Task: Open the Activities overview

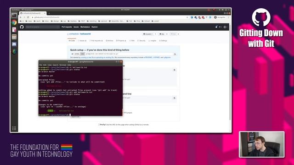Action: 16,10
